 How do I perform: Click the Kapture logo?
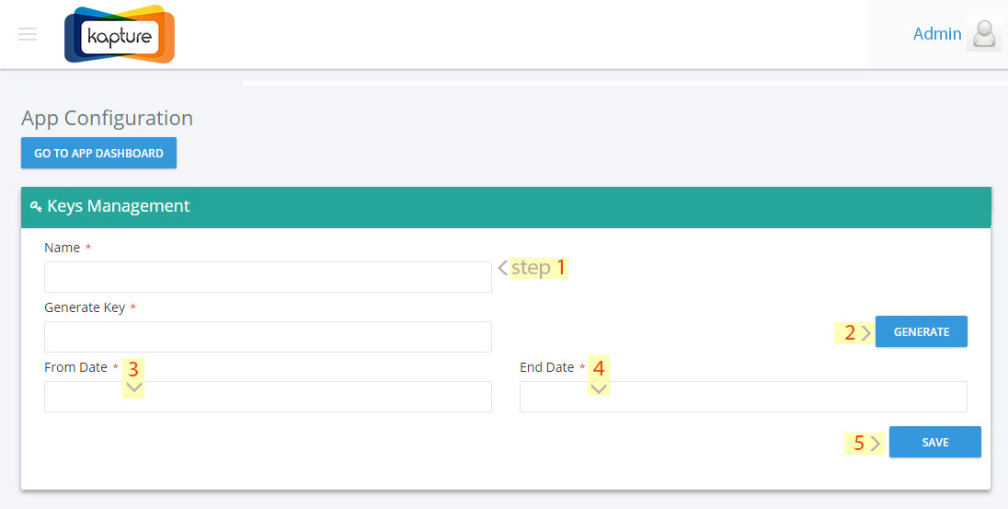pos(120,34)
